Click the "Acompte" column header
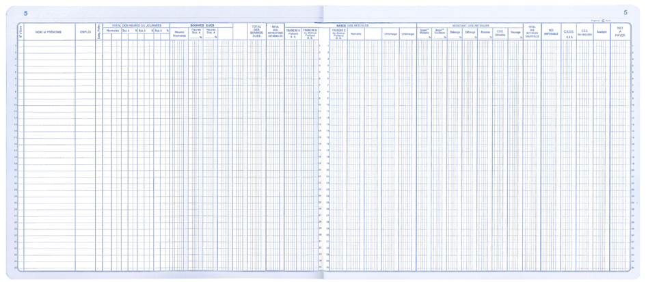The width and height of the screenshot is (646, 282). [x=602, y=31]
